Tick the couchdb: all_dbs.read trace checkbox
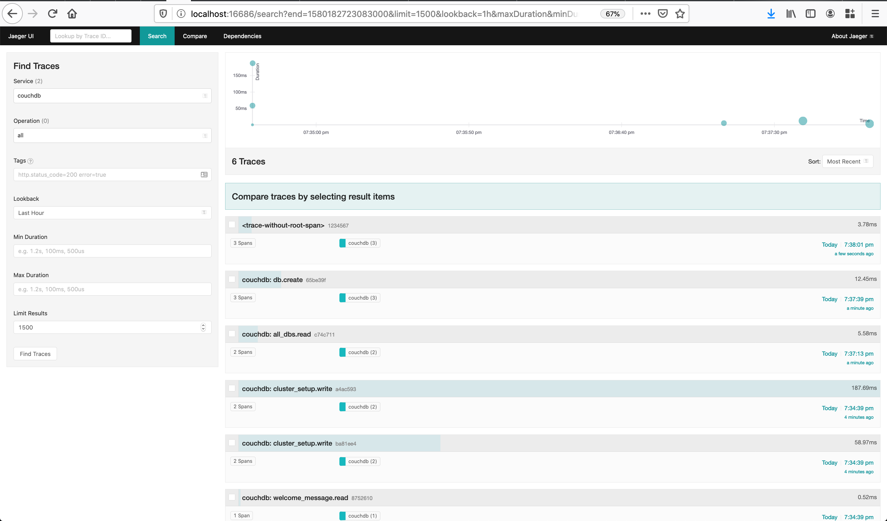Image resolution: width=887 pixels, height=521 pixels. (232, 334)
